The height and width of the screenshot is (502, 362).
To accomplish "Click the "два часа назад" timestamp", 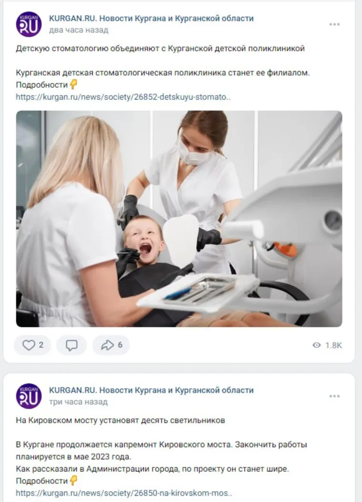I will (x=79, y=30).
